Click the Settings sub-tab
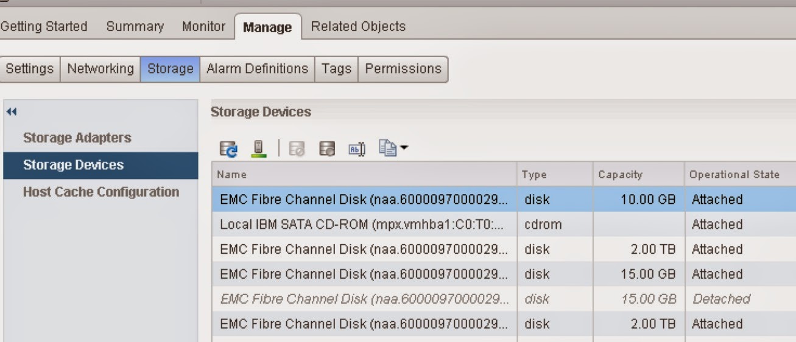 (x=30, y=69)
